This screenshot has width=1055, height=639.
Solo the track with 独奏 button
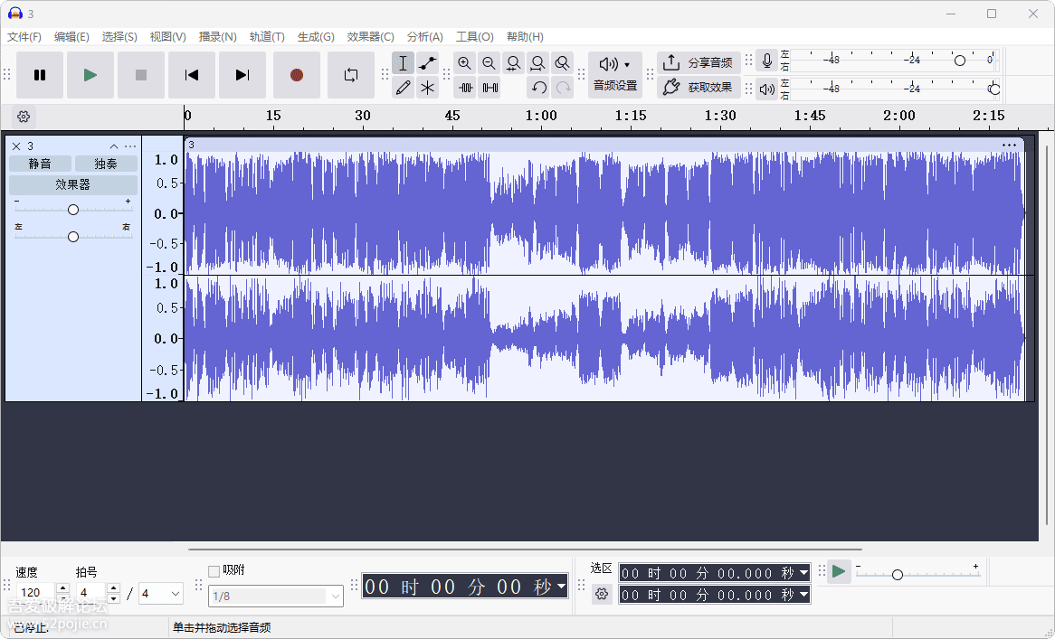point(106,164)
